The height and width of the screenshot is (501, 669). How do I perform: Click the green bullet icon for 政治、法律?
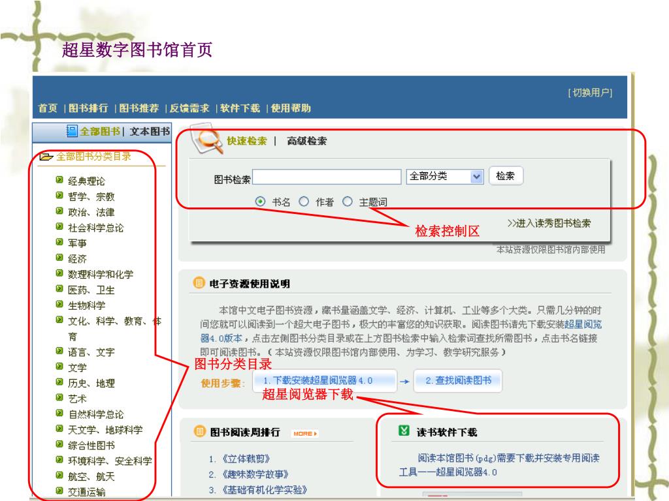[x=59, y=211]
